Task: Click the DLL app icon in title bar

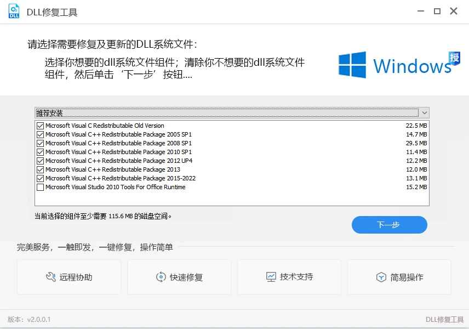Action: (x=14, y=12)
